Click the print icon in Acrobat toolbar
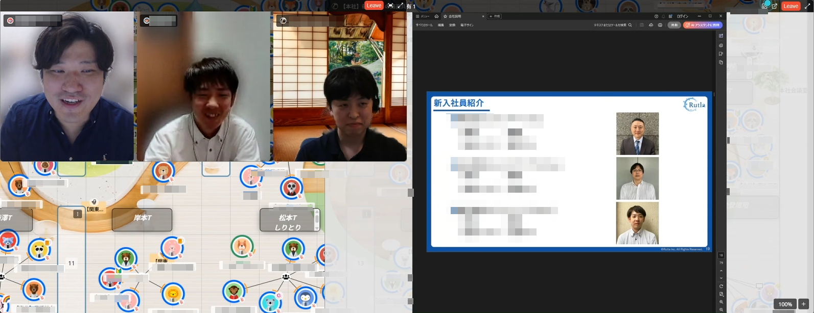The image size is (814, 313). [660, 25]
